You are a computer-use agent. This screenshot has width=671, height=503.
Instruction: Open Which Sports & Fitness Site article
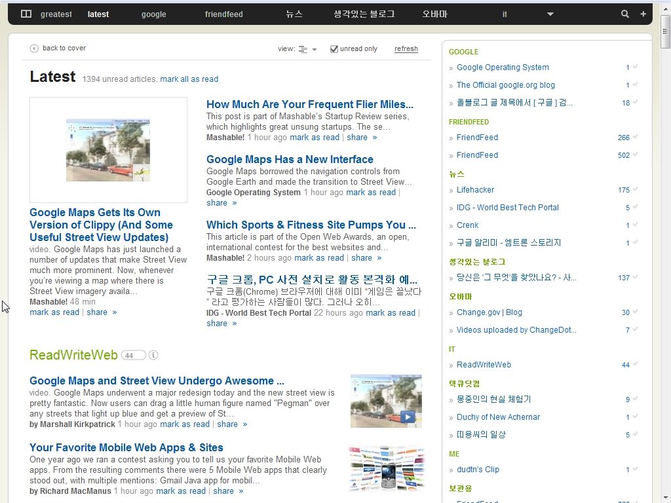click(311, 225)
